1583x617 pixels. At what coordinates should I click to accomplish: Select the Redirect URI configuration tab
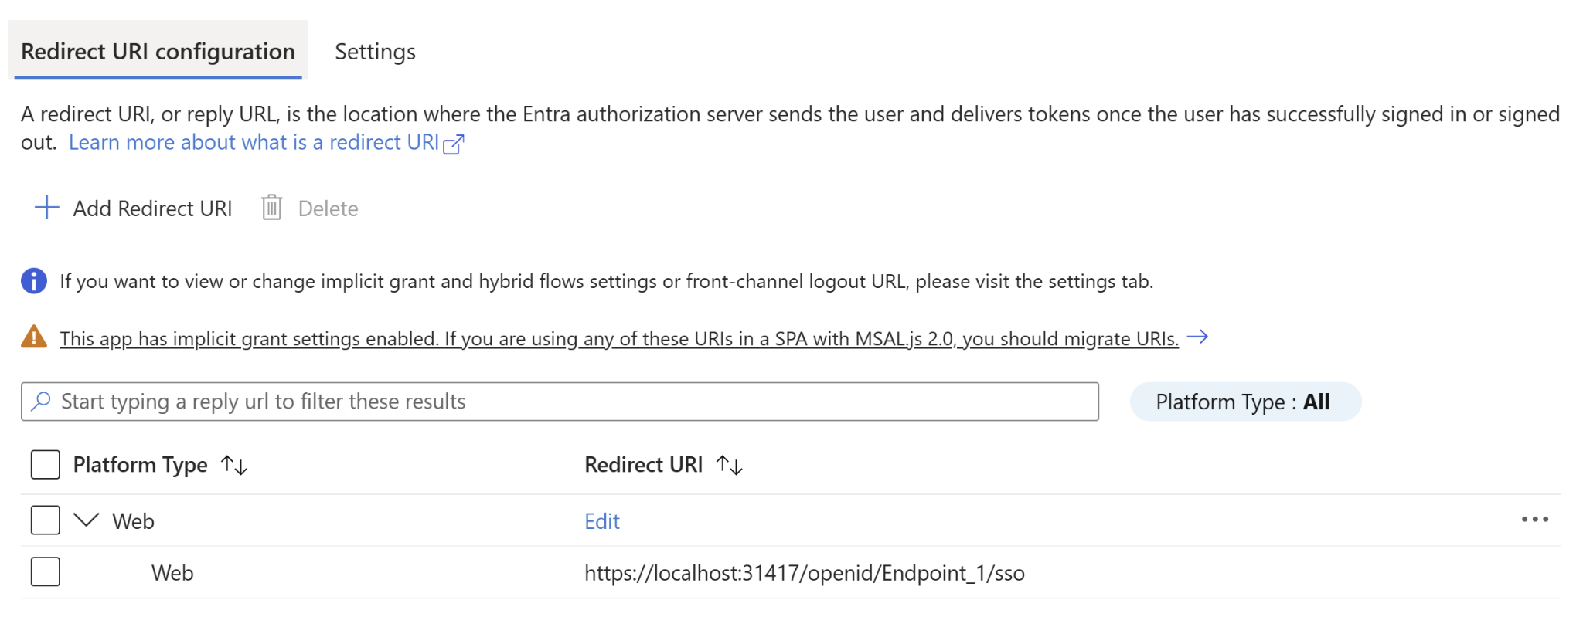158,52
